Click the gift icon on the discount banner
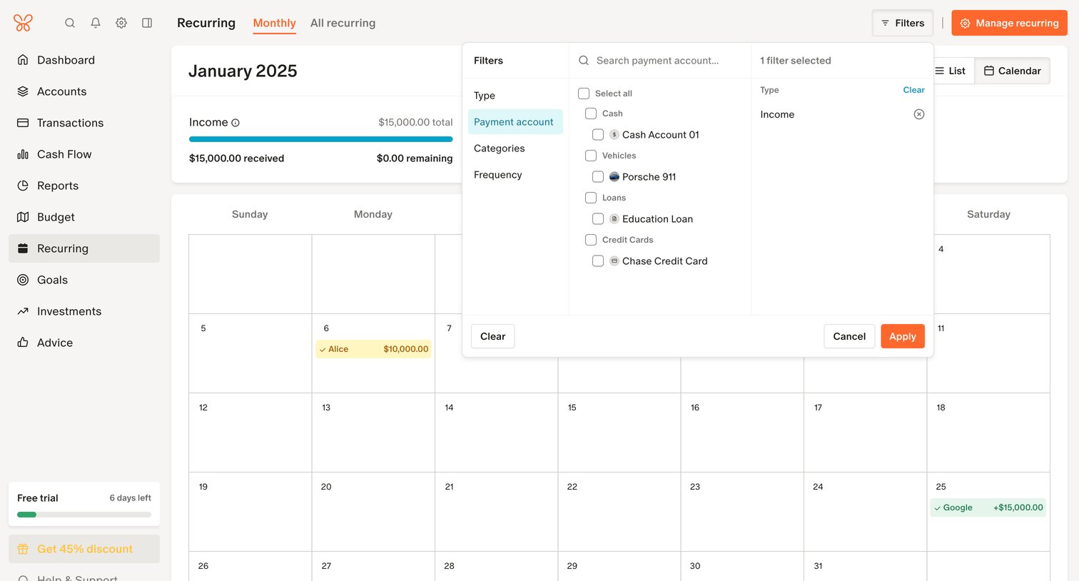Image resolution: width=1079 pixels, height=581 pixels. pos(23,549)
